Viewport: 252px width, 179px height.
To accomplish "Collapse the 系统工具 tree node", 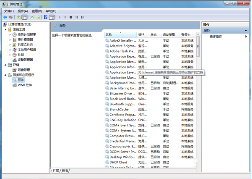I will [x=5, y=29].
